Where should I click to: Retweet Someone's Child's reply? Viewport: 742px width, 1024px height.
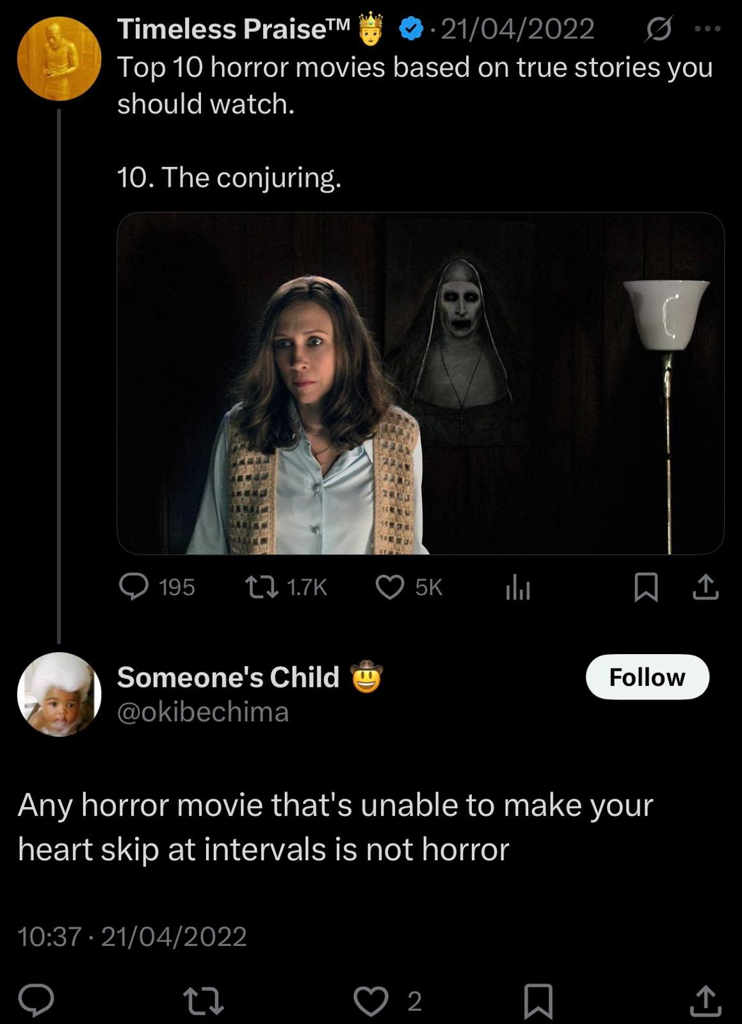coord(204,1000)
